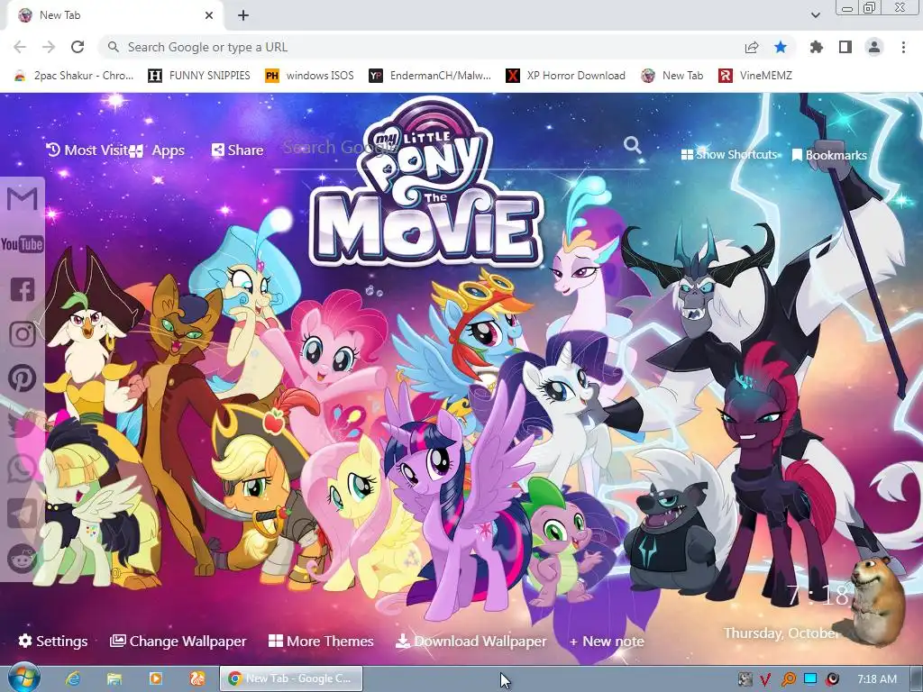Open page Settings
This screenshot has width=923, height=692.
click(53, 641)
